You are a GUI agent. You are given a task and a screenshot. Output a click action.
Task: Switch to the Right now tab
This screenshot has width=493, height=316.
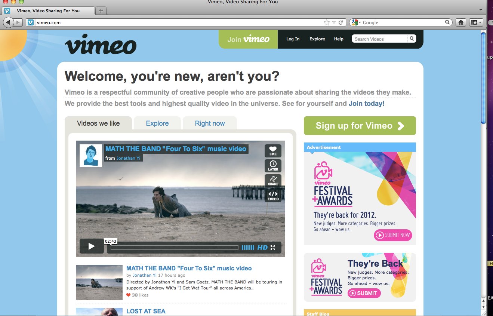(210, 123)
